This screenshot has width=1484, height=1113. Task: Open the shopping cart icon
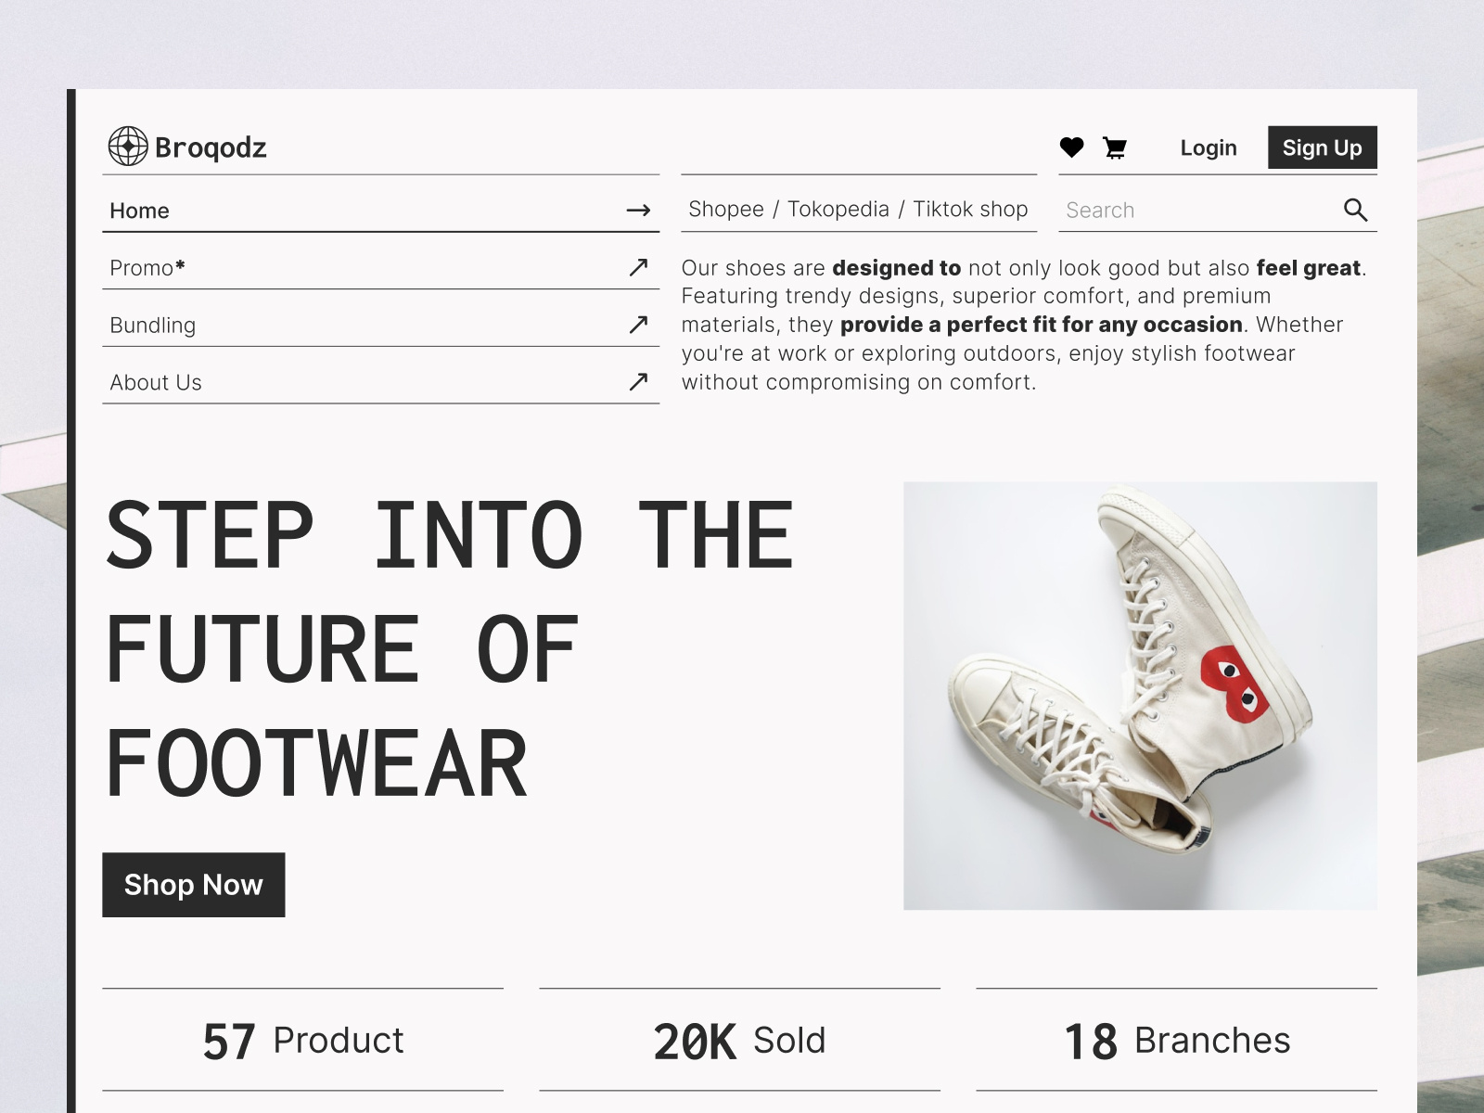[1116, 147]
